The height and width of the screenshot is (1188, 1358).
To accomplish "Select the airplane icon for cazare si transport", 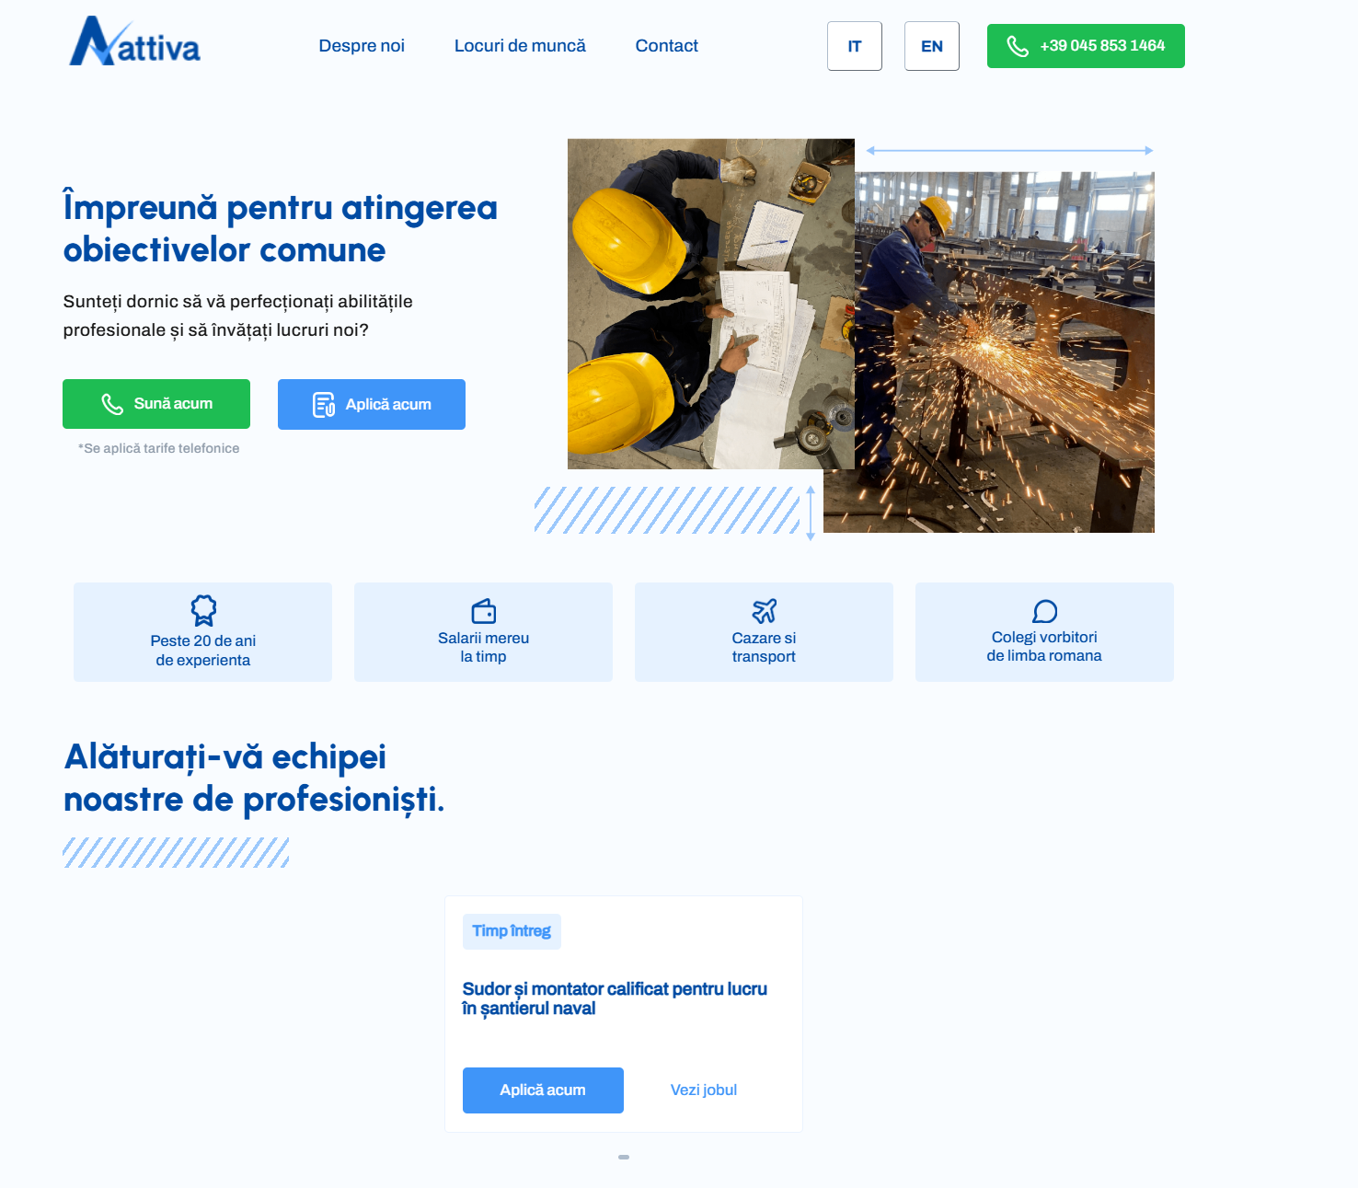I will tap(764, 609).
